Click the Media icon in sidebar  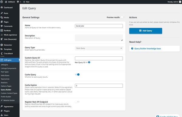[2, 18]
